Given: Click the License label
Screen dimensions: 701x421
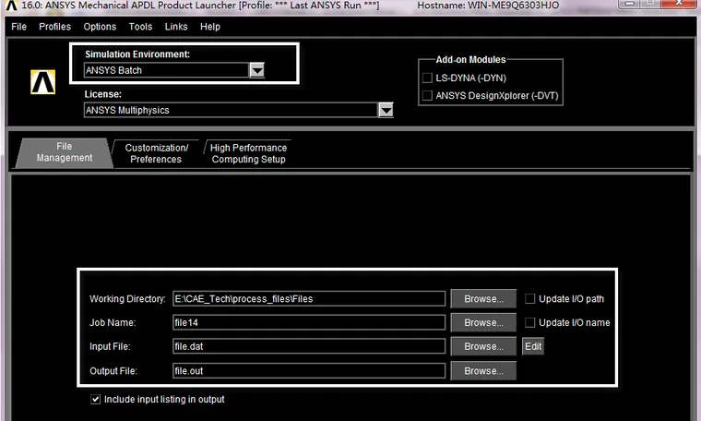Looking at the screenshot, I should pyautogui.click(x=102, y=94).
